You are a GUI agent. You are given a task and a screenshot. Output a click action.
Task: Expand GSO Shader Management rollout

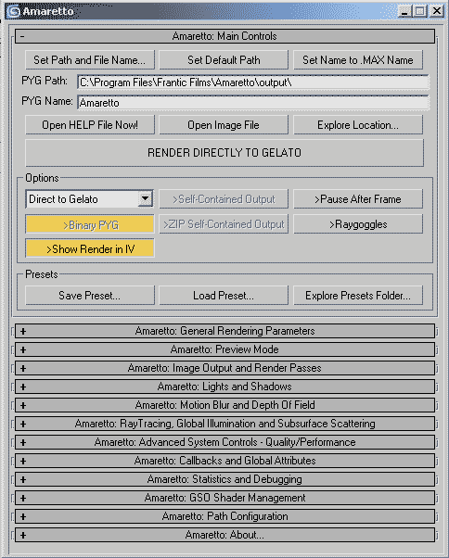pos(224,498)
